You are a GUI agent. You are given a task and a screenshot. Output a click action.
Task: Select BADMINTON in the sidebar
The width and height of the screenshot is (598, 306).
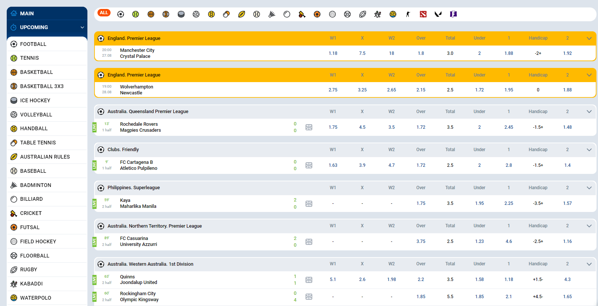(x=47, y=185)
